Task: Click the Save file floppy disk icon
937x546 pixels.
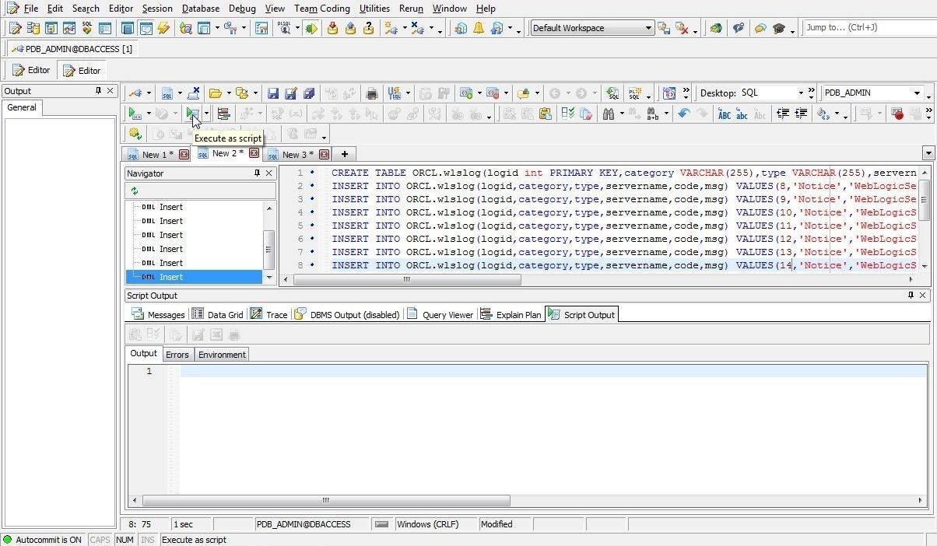Action: (x=273, y=93)
